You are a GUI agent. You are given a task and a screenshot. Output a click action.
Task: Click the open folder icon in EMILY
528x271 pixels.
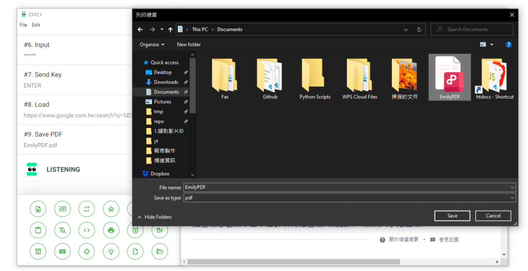[160, 251]
